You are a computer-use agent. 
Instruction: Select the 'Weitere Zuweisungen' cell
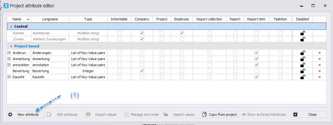pos(50,39)
